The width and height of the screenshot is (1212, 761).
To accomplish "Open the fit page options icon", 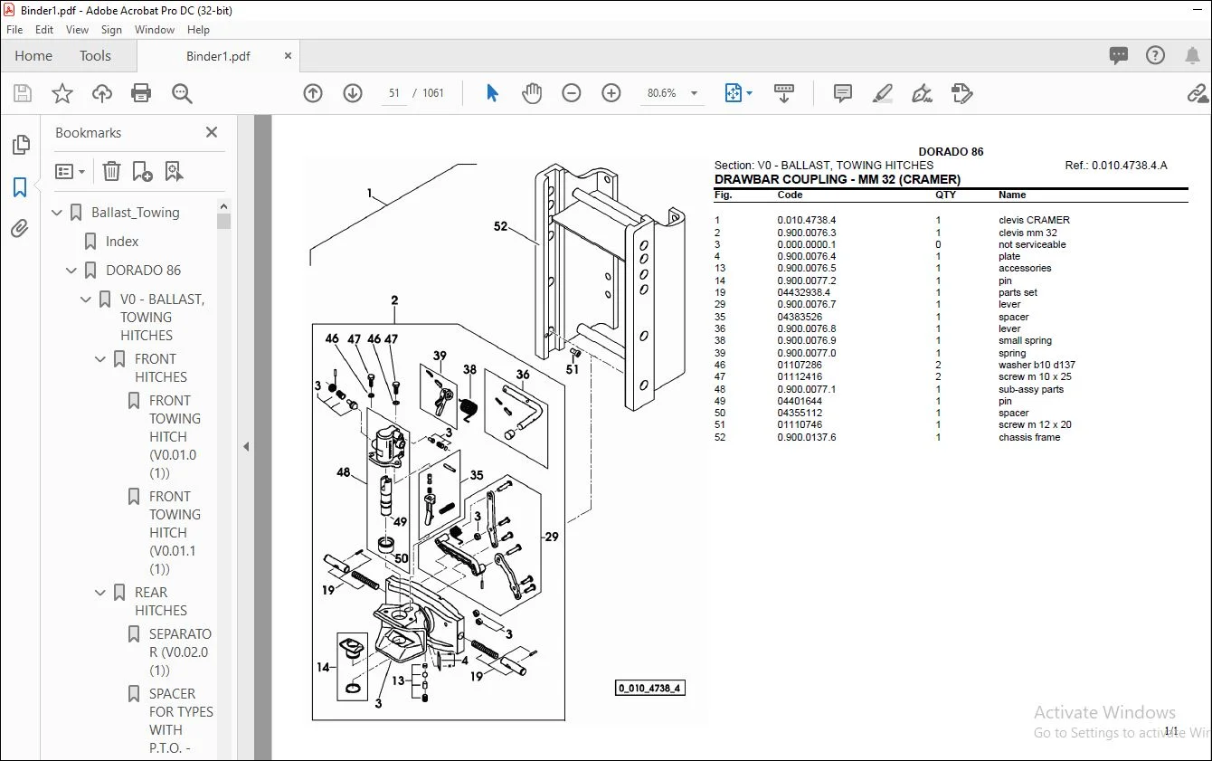I will (734, 93).
